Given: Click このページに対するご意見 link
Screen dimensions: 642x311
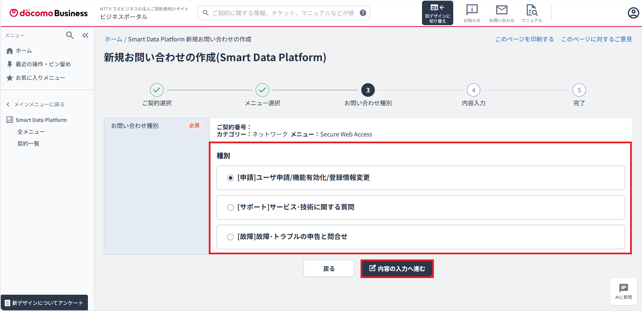Looking at the screenshot, I should [597, 39].
